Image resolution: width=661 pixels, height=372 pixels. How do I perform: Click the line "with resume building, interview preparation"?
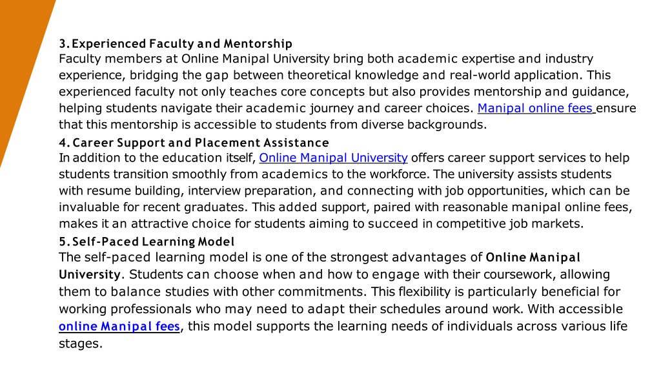pyautogui.click(x=344, y=191)
